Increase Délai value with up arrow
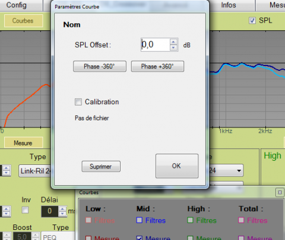Viewport: 285px width, 240px height. click(x=62, y=209)
